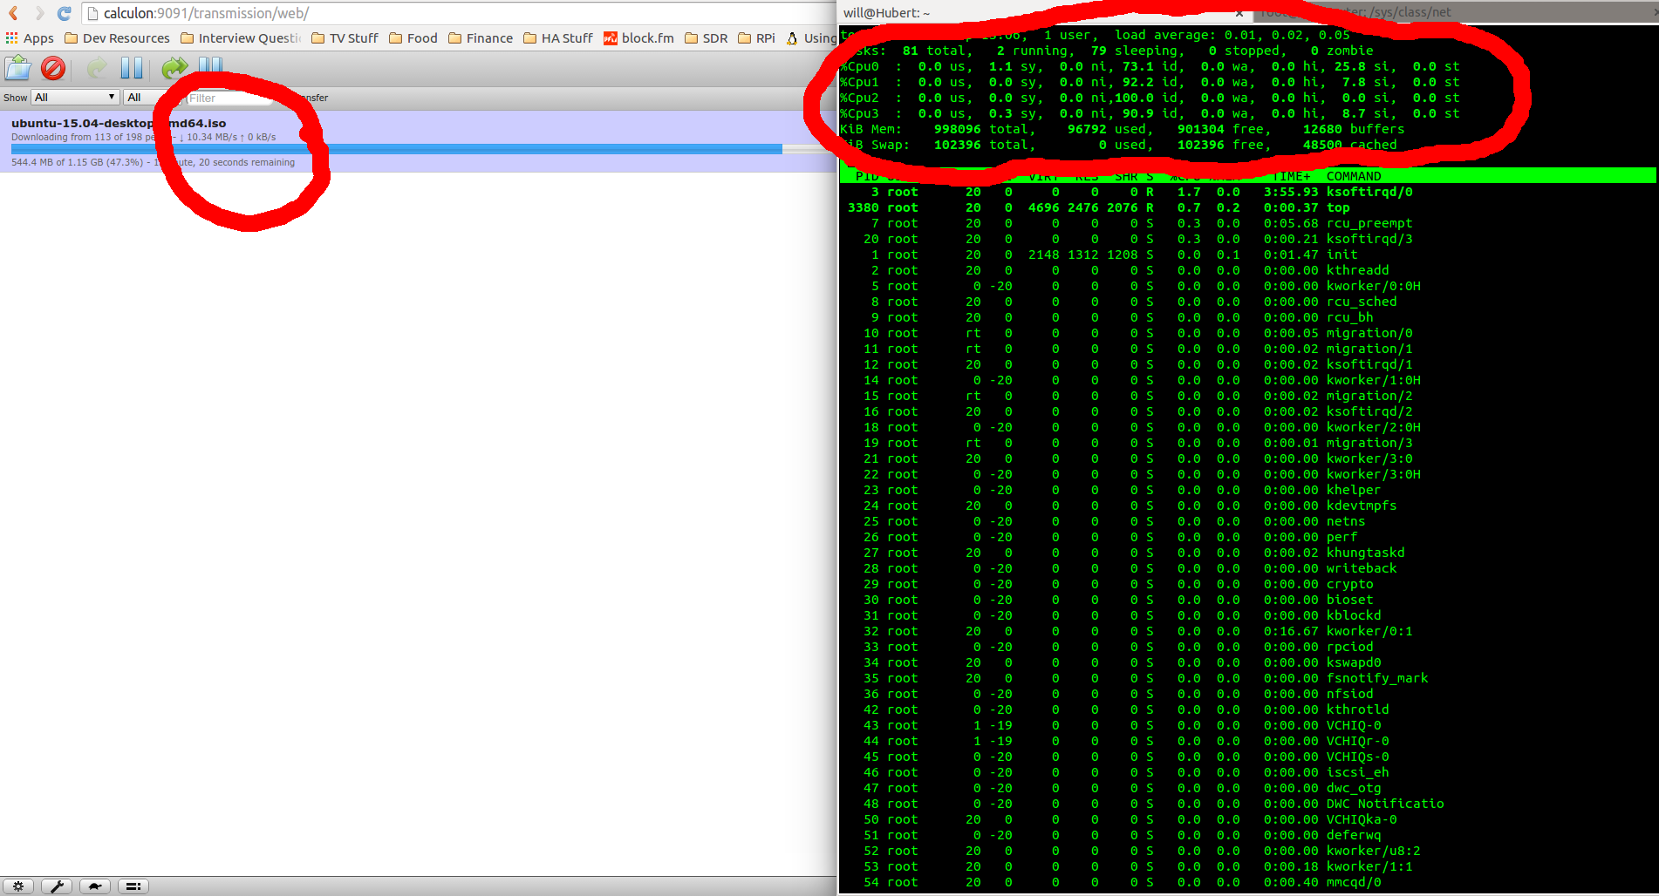Click the init process row

(1247, 255)
